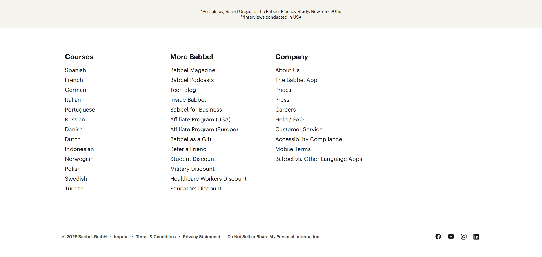The width and height of the screenshot is (542, 257).
Task: Open Babbel's Instagram profile
Action: click(464, 237)
